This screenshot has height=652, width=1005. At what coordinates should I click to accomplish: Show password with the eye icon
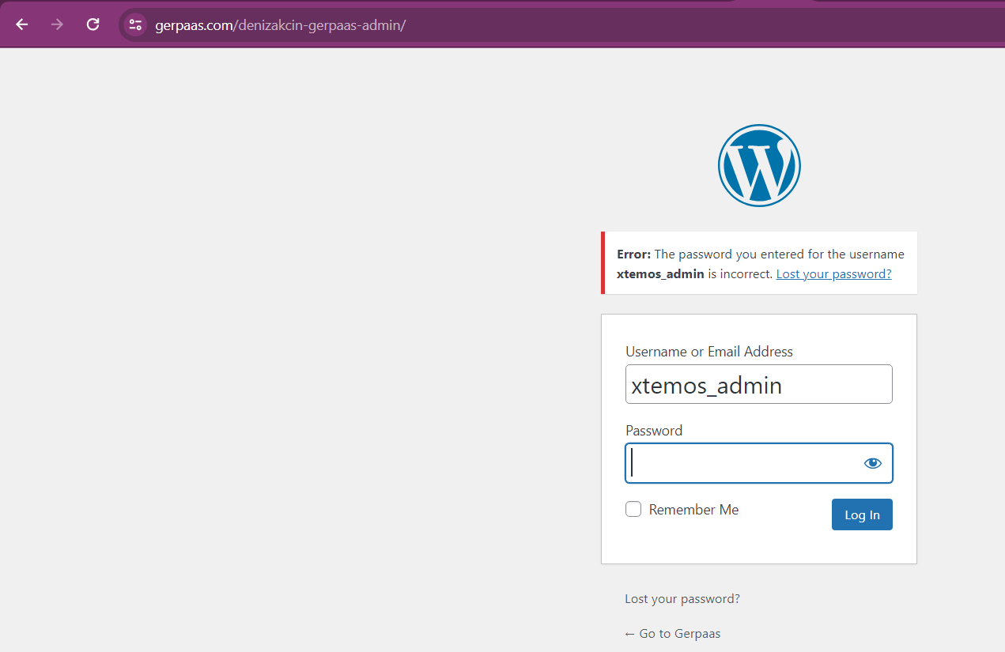click(872, 463)
